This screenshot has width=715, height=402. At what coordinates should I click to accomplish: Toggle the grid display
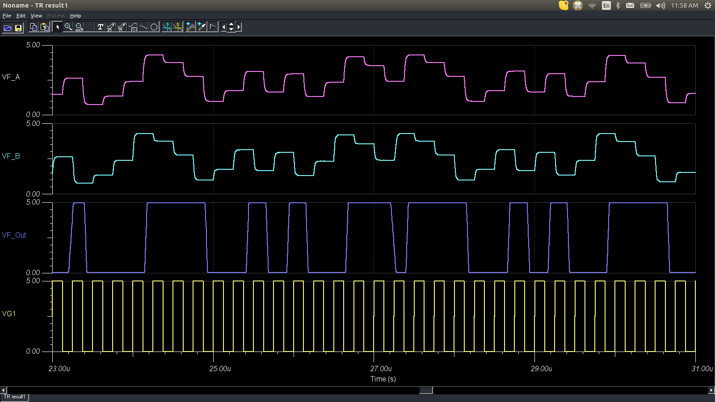coord(89,27)
